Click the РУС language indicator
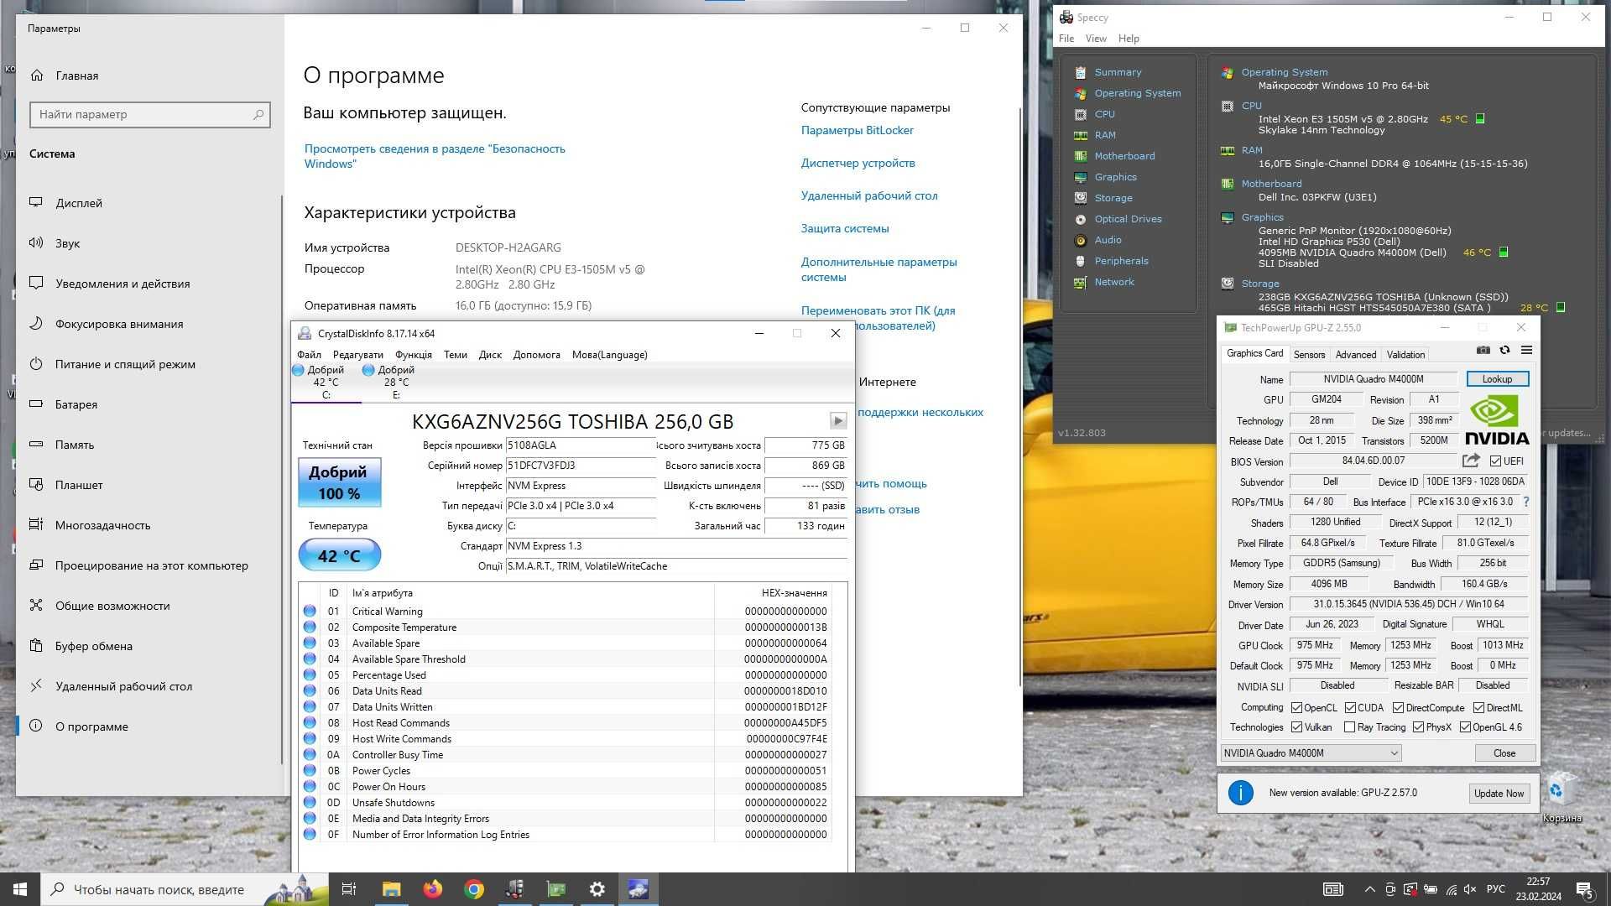This screenshot has width=1611, height=906. pos(1495,889)
